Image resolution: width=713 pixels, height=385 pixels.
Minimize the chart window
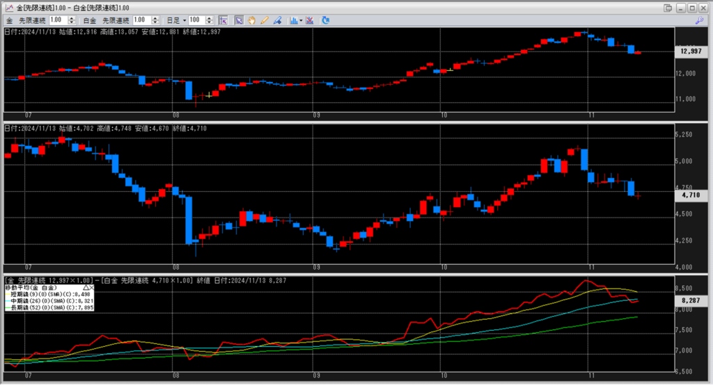click(x=681, y=8)
